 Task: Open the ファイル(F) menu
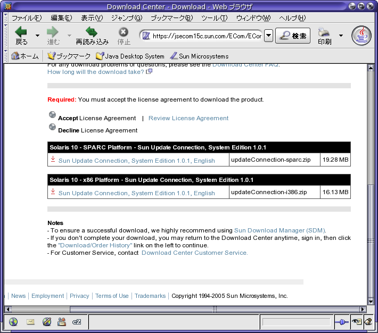27,18
